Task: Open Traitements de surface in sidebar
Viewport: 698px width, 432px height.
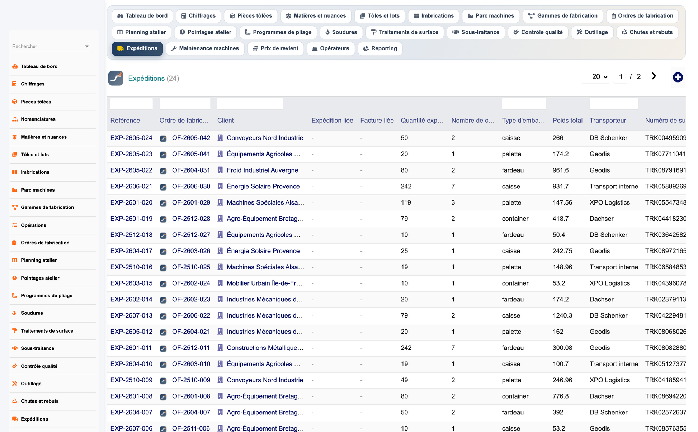Action: click(x=47, y=331)
